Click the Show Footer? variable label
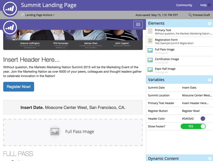213x161 pixels. pyautogui.click(x=156, y=126)
